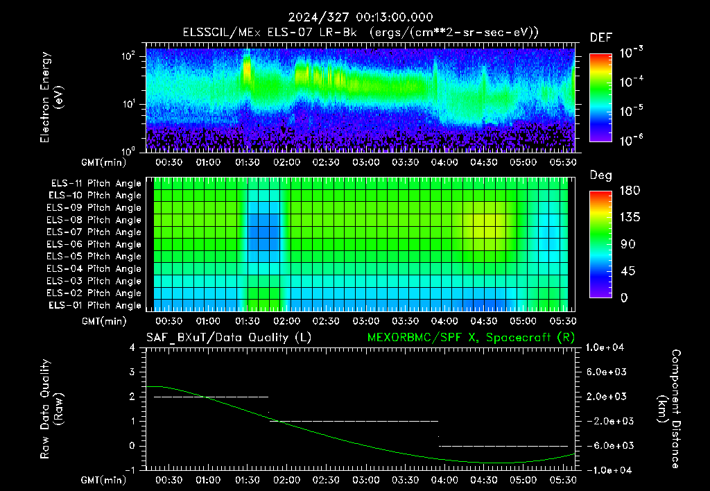The height and width of the screenshot is (491, 710).
Task: Click the 04:00 tick under the spectrogram
Action: point(444,162)
